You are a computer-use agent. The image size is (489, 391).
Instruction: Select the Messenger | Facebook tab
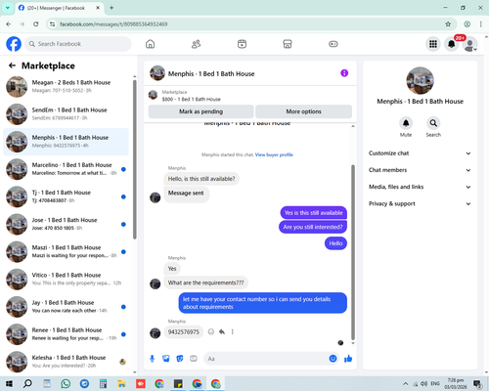tap(60, 8)
